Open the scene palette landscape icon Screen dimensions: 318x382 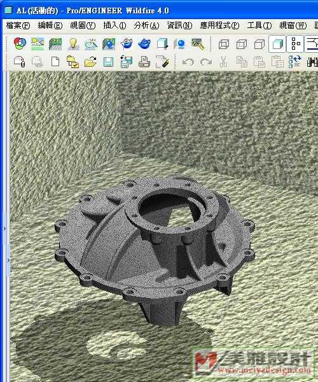(x=38, y=44)
